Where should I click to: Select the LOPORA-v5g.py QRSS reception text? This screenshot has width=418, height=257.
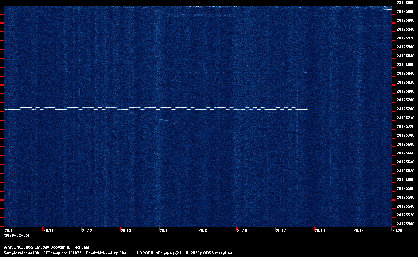pos(184,253)
